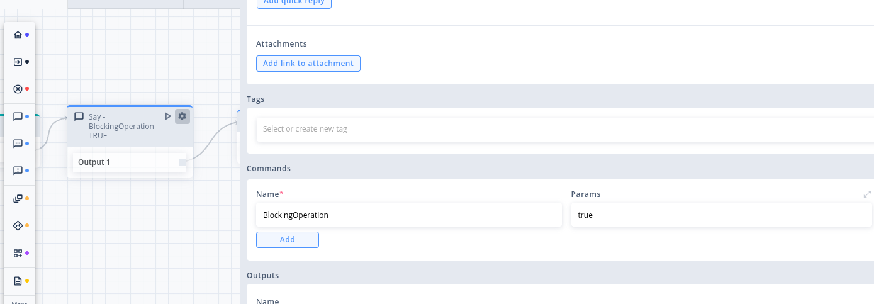Select the diamond arrow routing node icon

(18, 225)
